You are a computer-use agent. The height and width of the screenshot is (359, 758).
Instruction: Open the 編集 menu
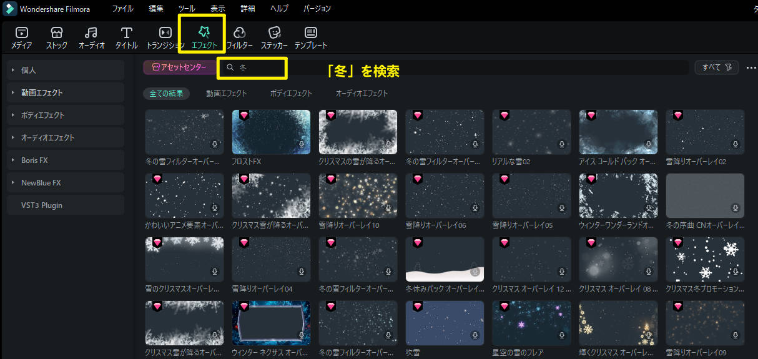(156, 9)
